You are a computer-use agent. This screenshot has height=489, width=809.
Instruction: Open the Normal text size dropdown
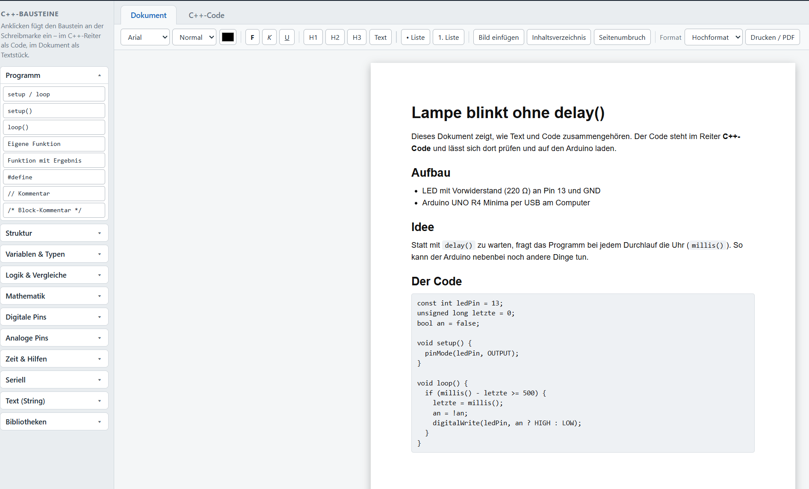(195, 37)
